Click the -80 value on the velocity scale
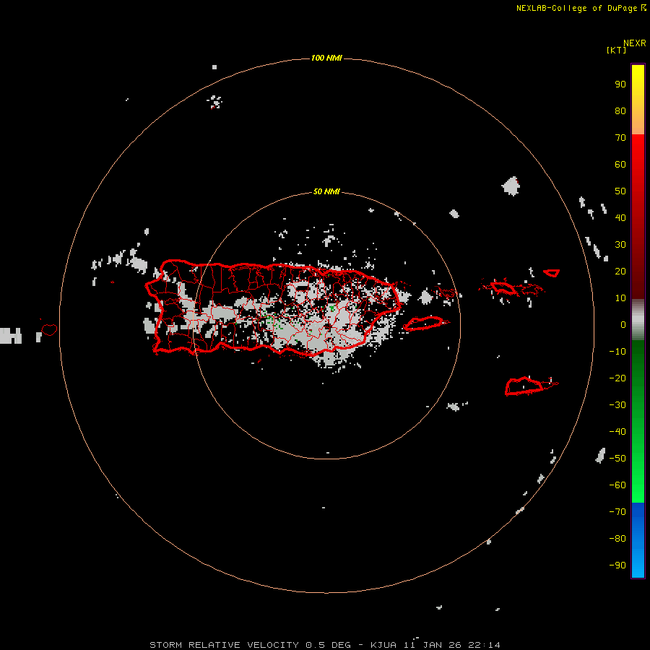 [617, 539]
